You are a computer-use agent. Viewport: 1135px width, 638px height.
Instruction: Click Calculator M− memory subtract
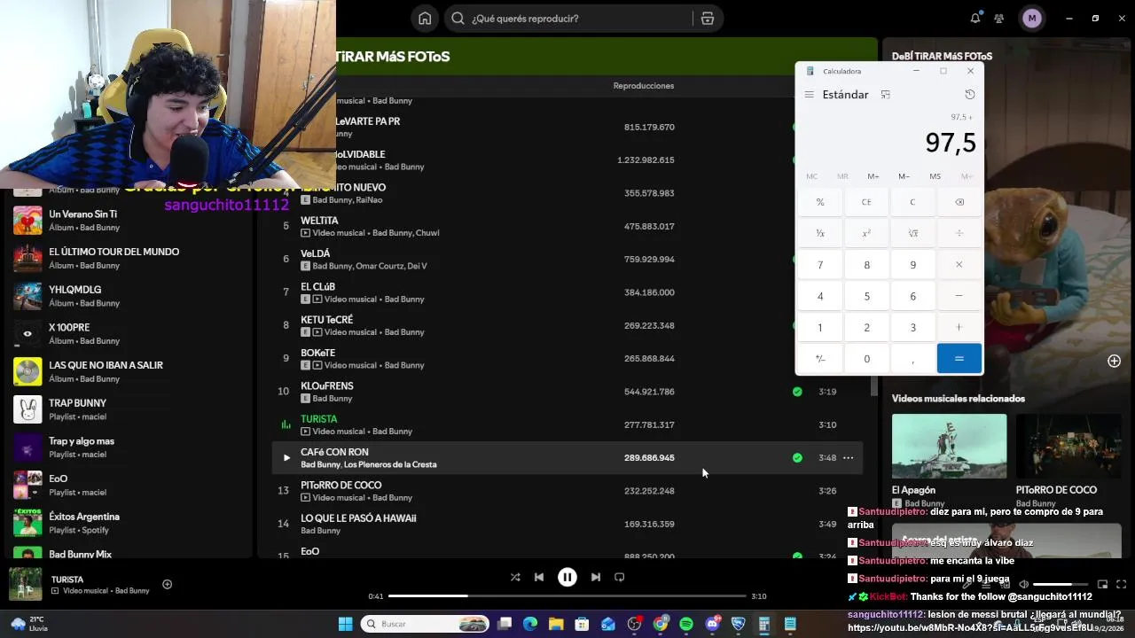[904, 176]
